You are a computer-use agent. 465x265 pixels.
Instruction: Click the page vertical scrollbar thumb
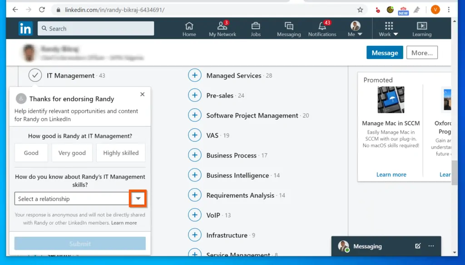(x=455, y=173)
